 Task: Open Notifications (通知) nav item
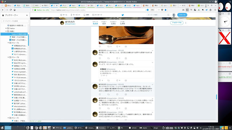click(x=86, y=15)
